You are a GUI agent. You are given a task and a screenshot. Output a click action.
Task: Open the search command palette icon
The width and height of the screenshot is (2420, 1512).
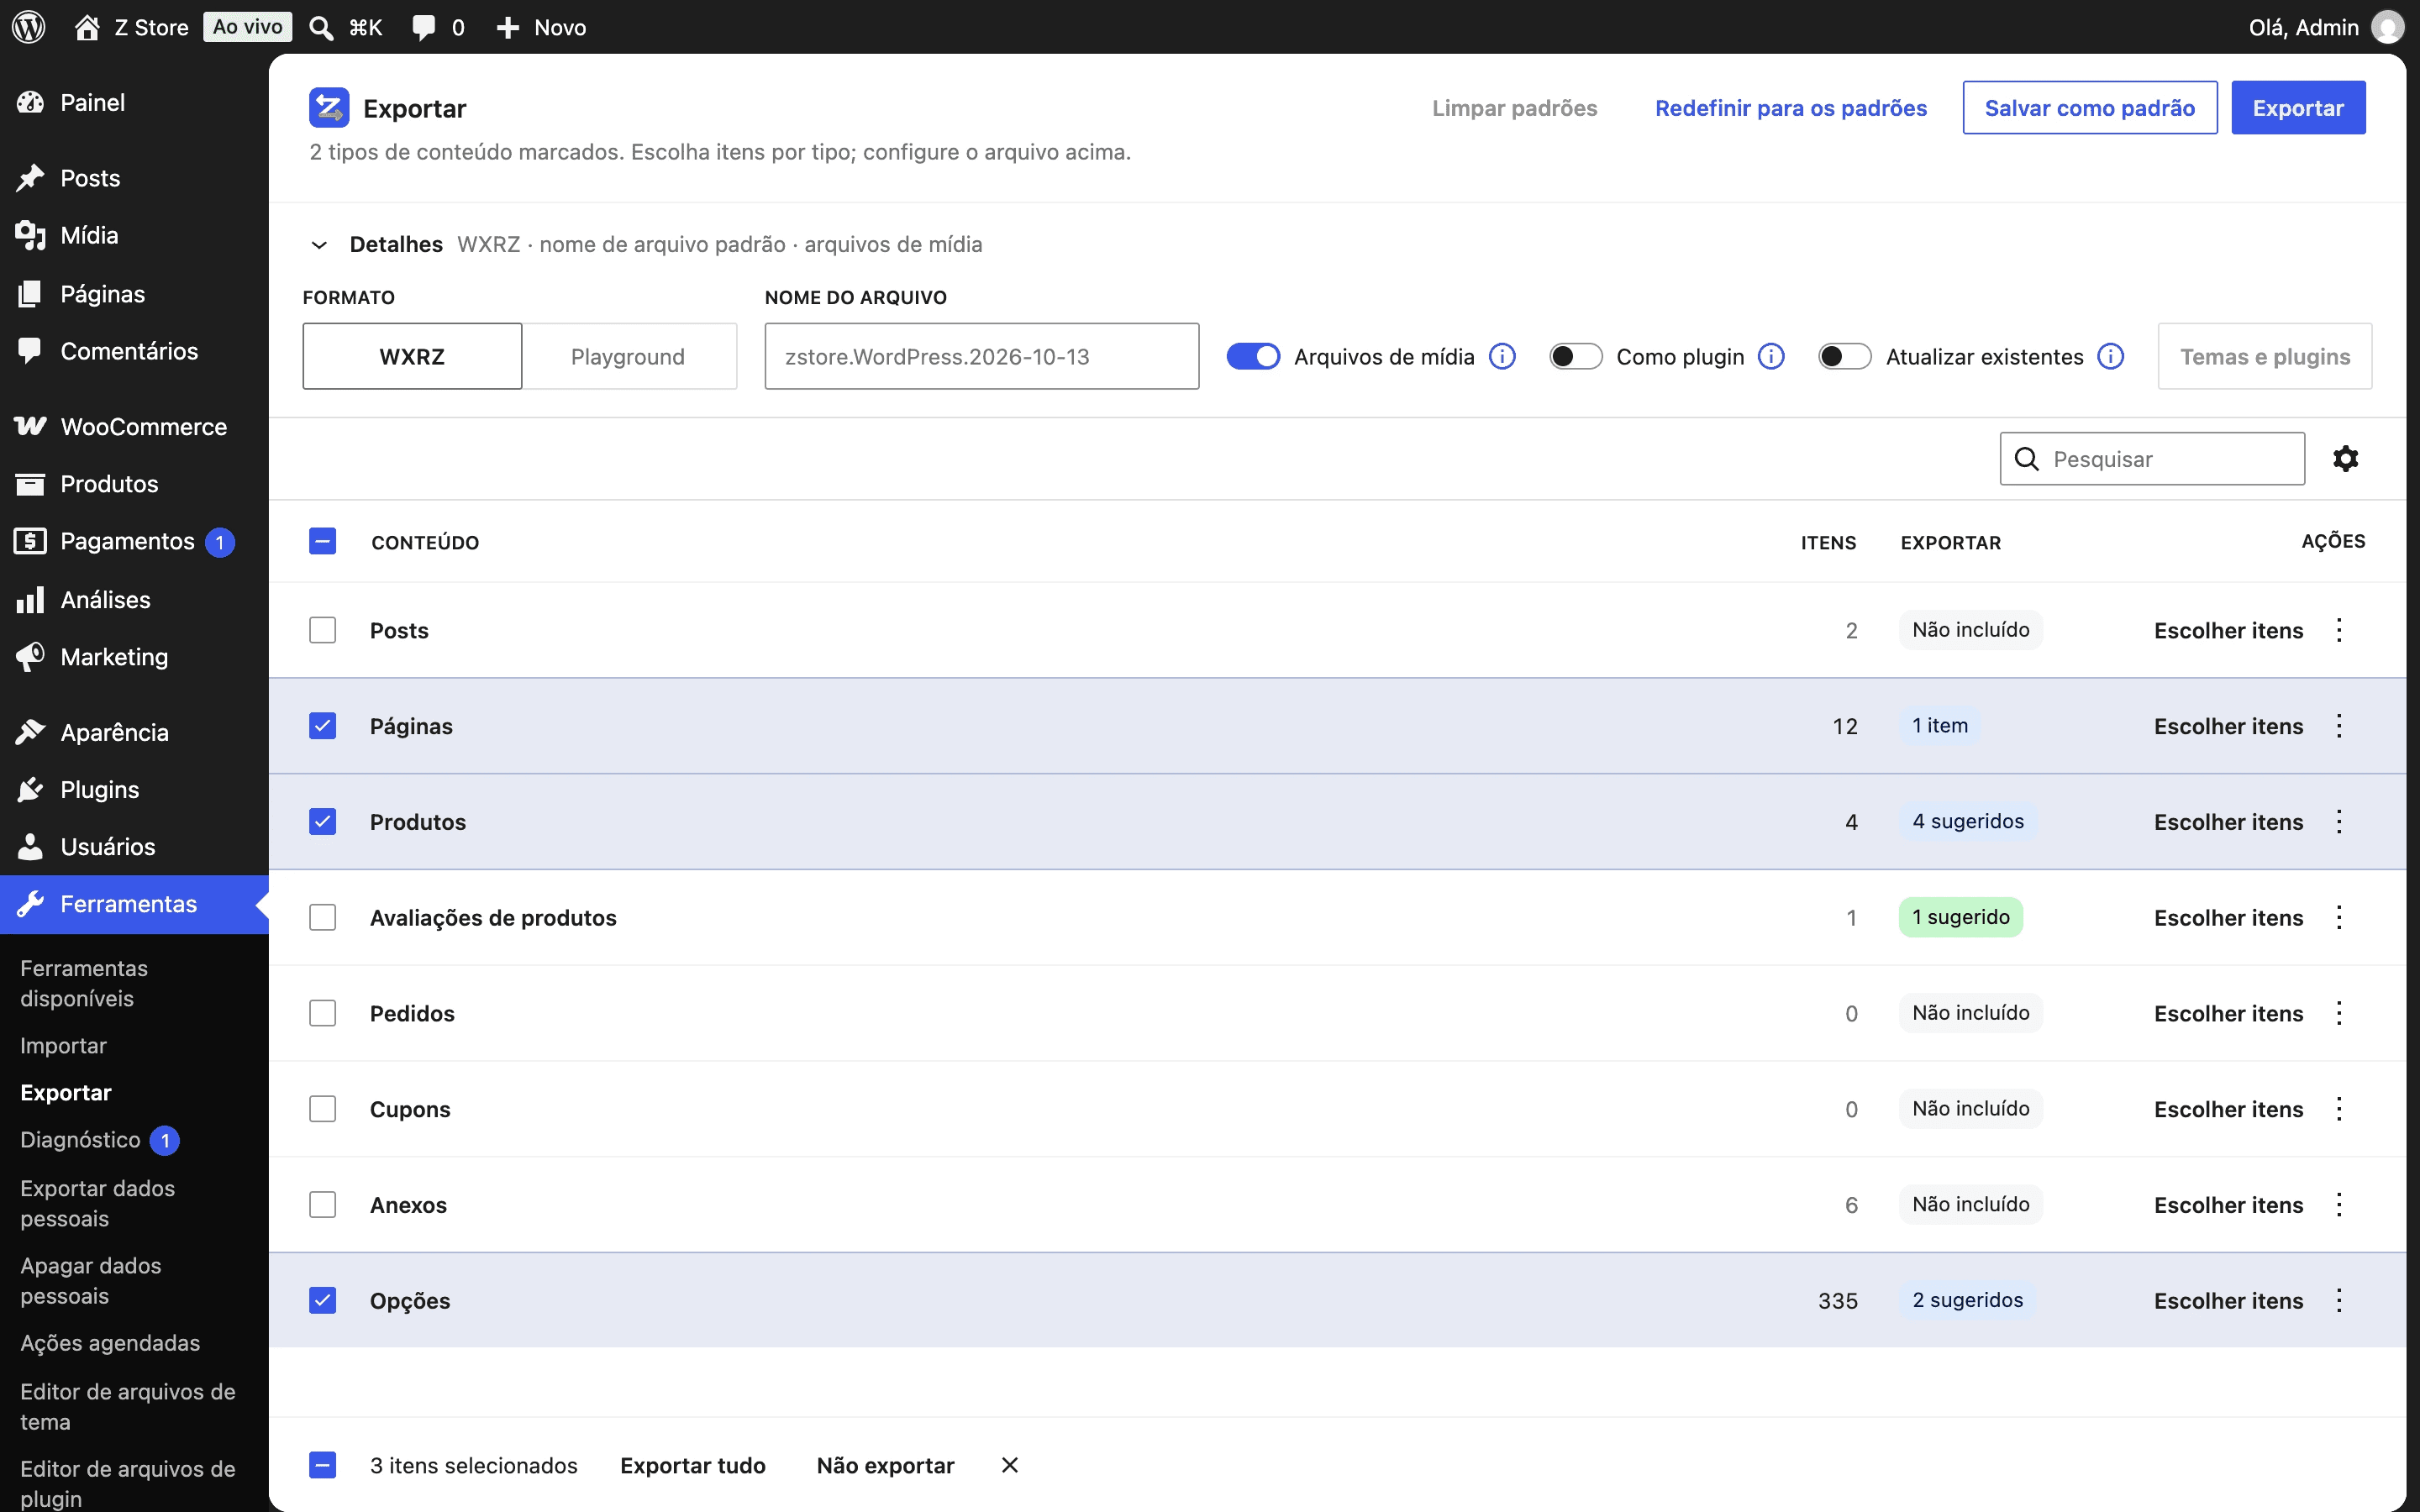point(321,27)
